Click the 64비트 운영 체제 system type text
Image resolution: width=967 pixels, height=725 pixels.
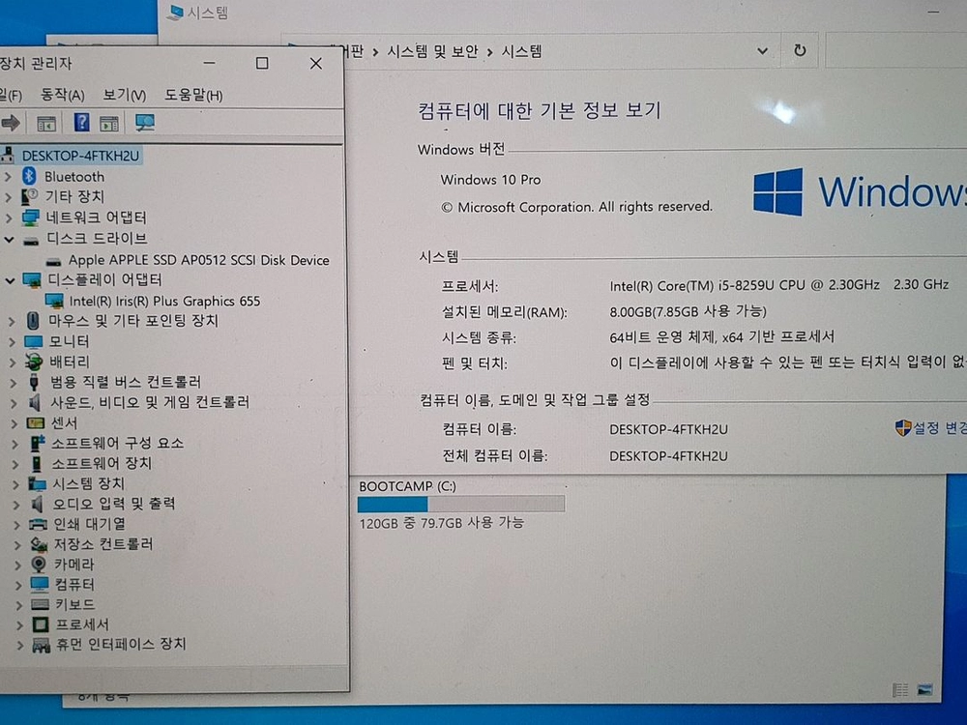click(x=721, y=336)
